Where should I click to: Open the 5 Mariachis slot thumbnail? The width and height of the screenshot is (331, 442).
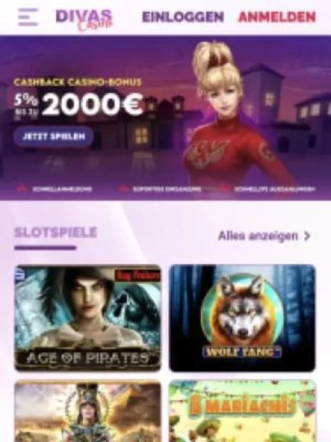[x=242, y=412]
